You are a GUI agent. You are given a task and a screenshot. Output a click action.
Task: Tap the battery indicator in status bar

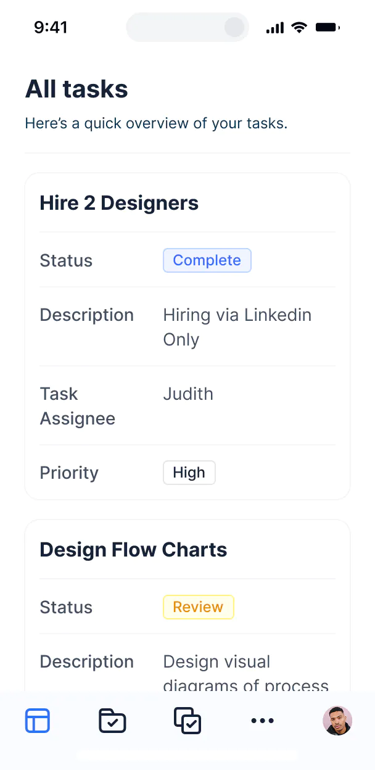click(327, 27)
